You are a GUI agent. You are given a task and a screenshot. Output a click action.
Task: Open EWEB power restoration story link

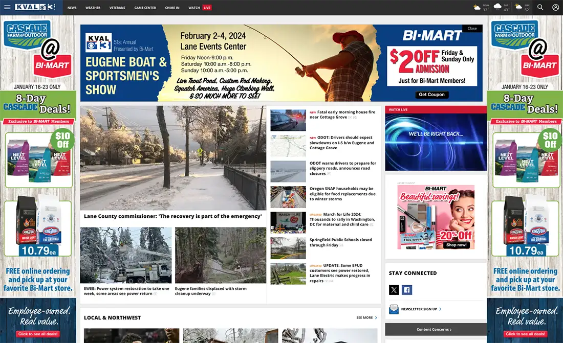(126, 291)
